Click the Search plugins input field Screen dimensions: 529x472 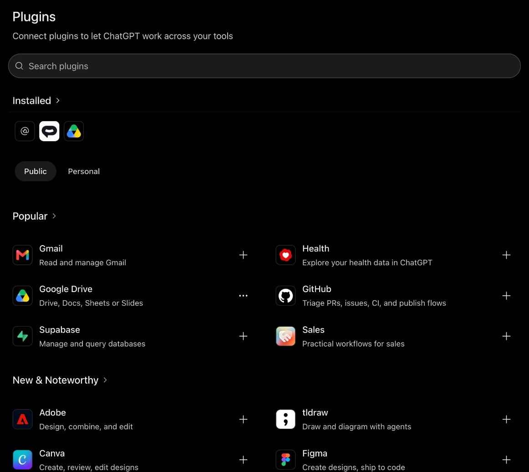click(x=264, y=66)
